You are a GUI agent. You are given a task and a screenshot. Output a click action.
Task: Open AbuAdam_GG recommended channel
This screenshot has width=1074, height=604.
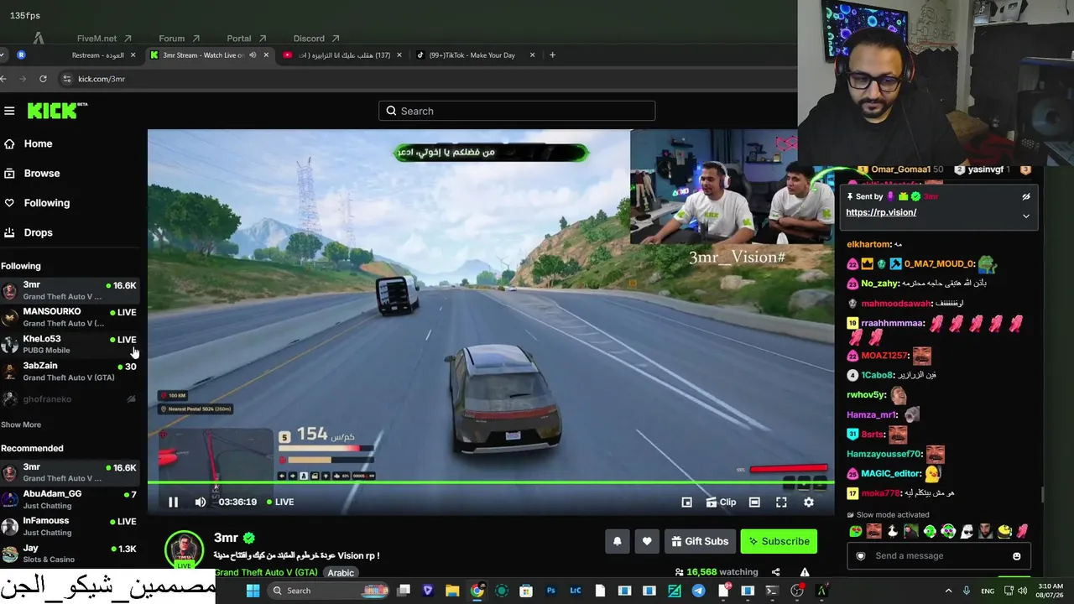pyautogui.click(x=70, y=499)
